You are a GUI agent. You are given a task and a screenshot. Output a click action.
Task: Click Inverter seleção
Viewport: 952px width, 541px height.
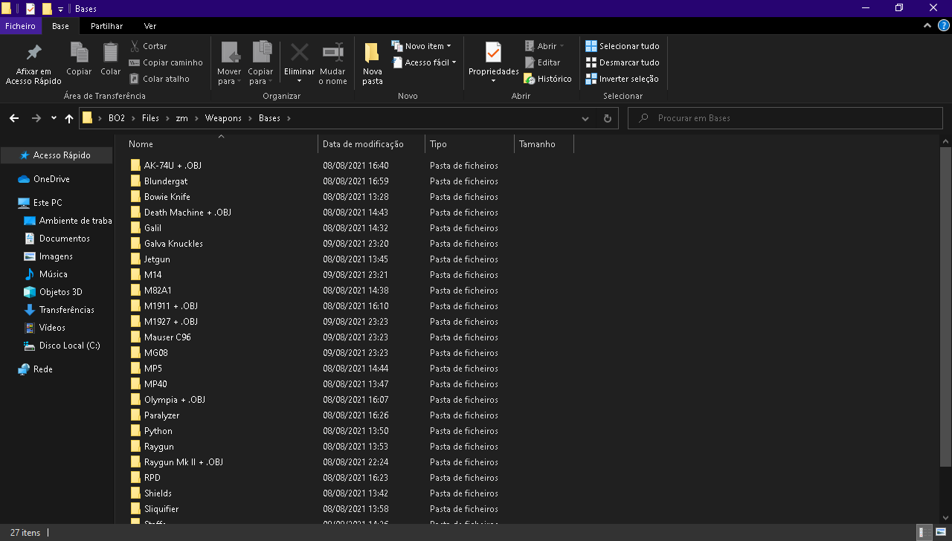622,79
